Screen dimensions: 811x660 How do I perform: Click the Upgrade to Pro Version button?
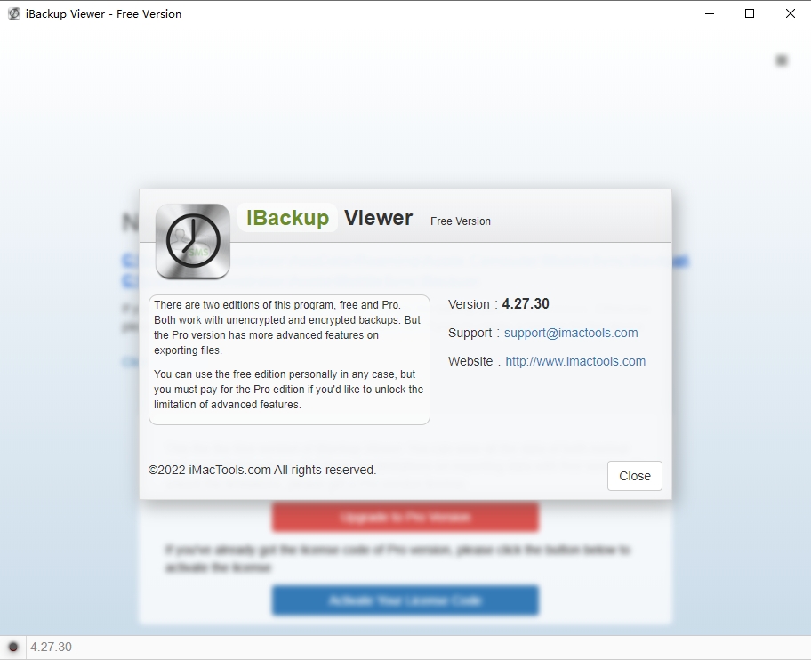(405, 517)
